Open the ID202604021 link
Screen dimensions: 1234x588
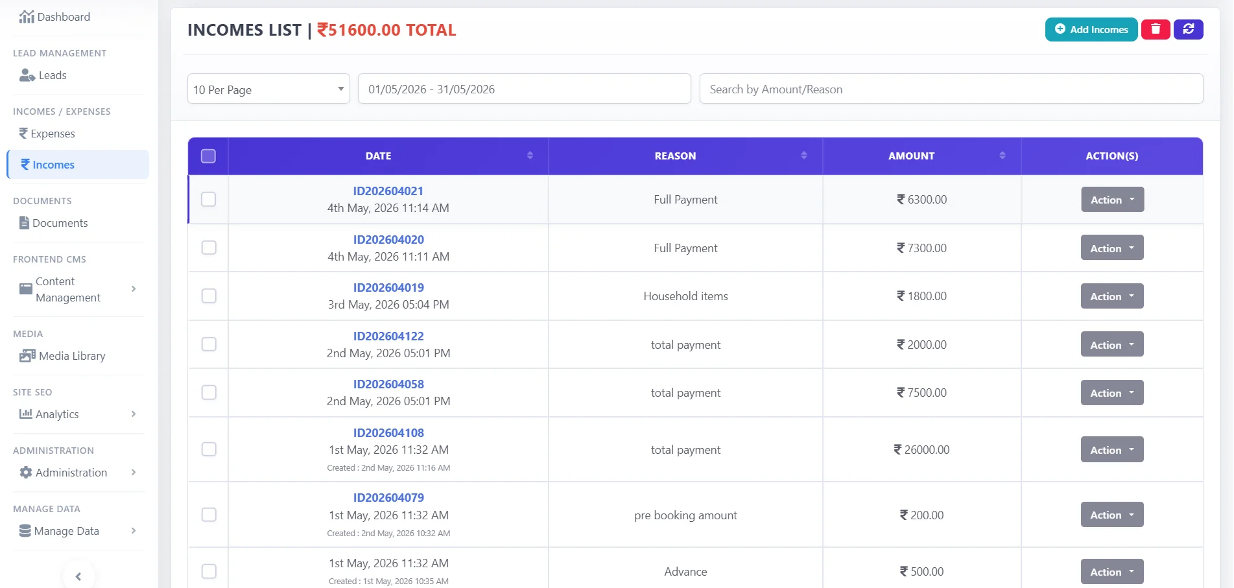[x=388, y=191]
